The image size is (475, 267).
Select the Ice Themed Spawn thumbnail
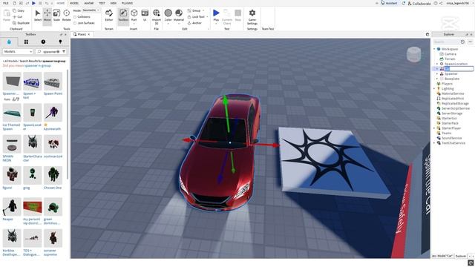pos(12,113)
